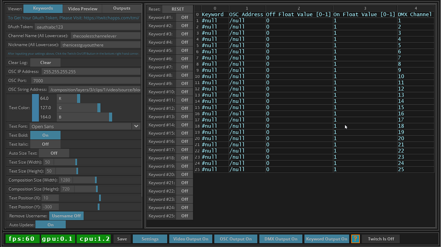
Task: Click the Text Color B slider
Action: tap(98, 117)
